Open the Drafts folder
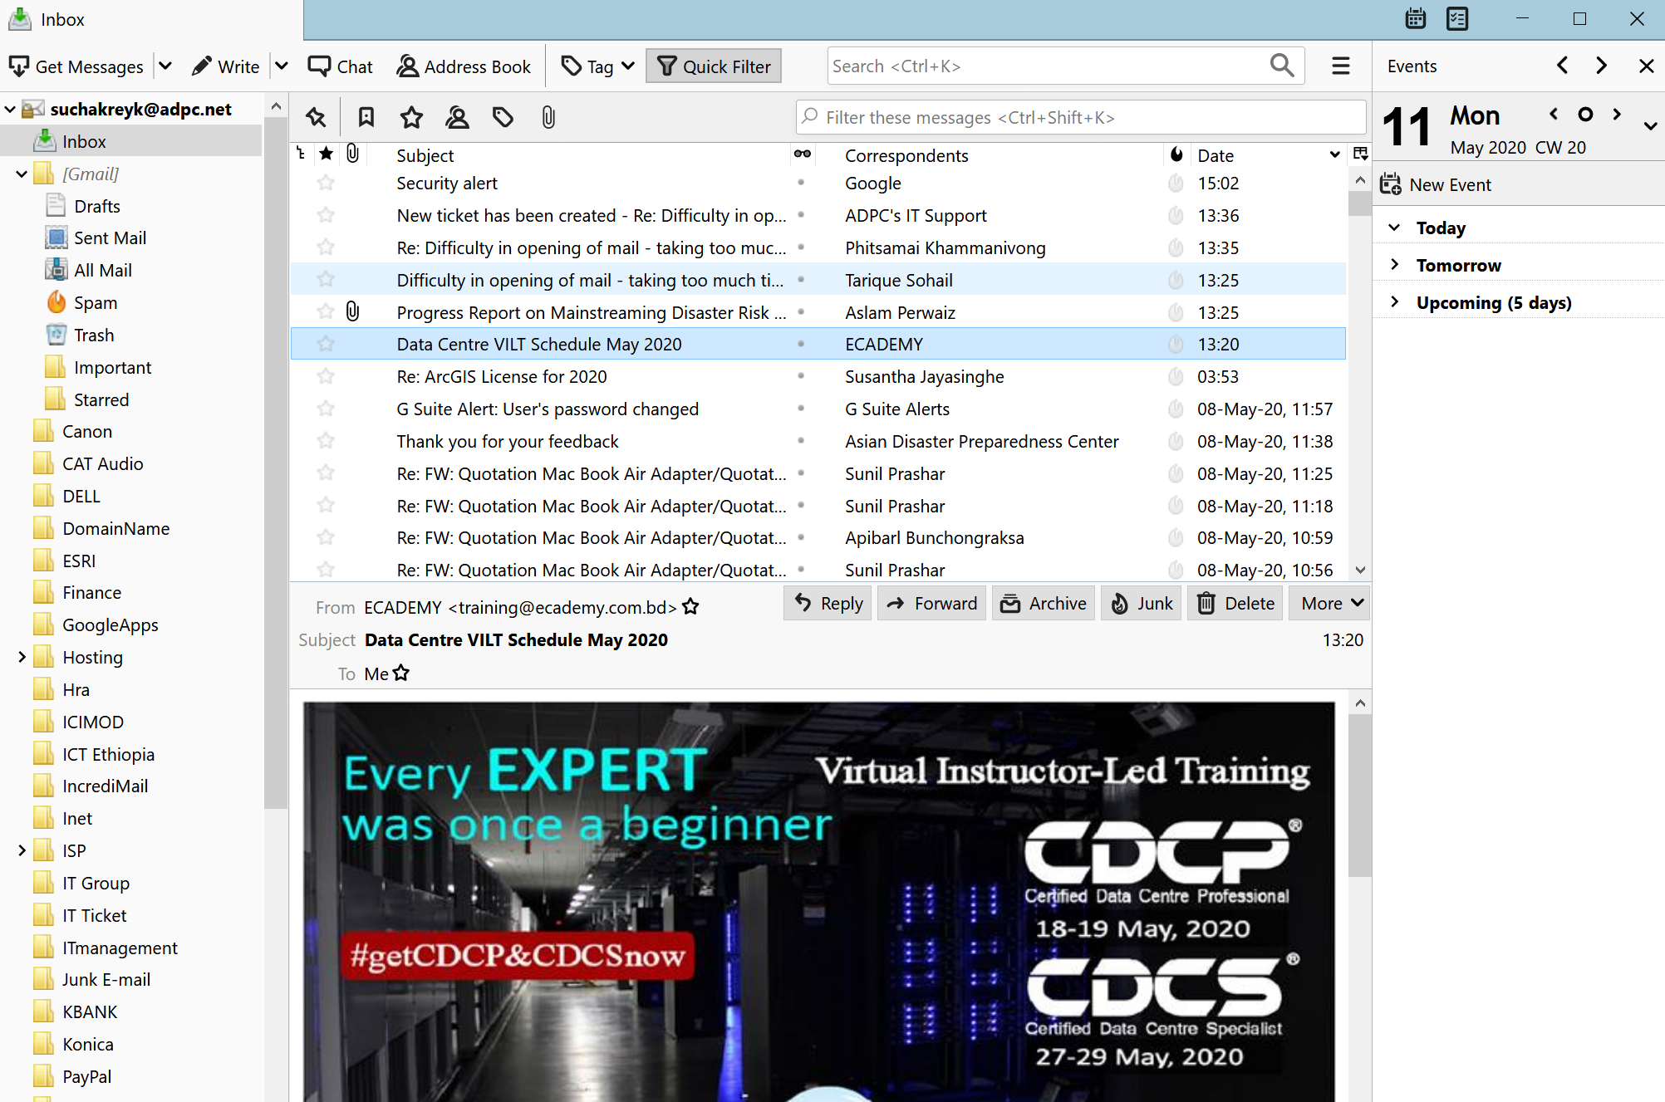 [96, 206]
